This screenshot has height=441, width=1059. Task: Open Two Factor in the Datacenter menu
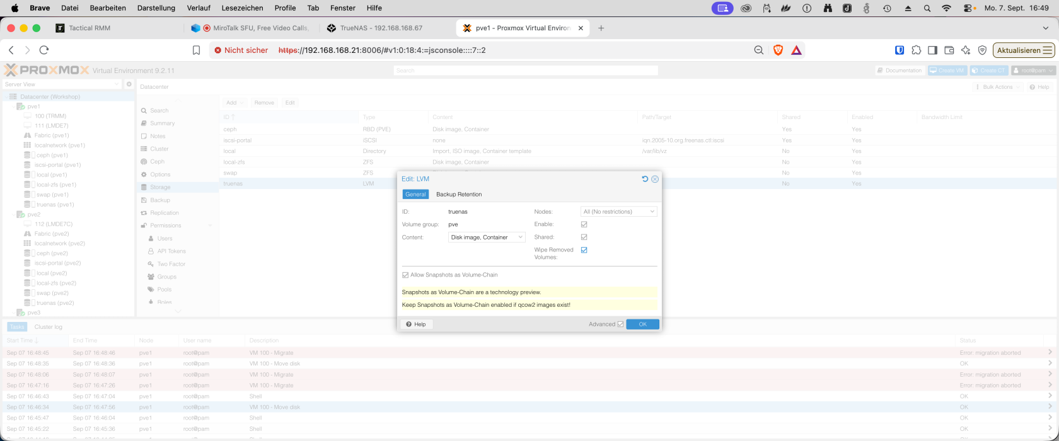point(171,264)
